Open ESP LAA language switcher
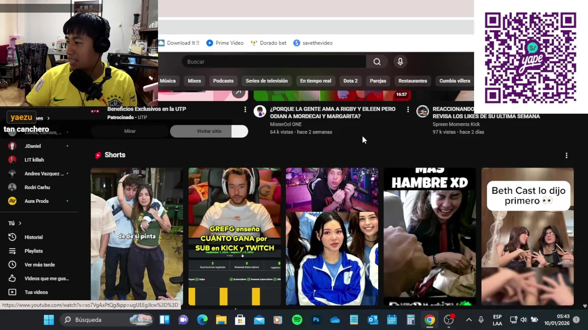 (x=497, y=320)
